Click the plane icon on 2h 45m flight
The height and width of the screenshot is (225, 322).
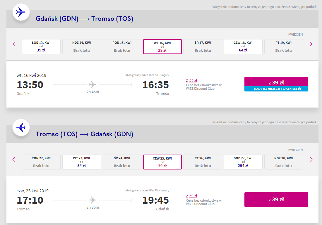[x=93, y=85]
